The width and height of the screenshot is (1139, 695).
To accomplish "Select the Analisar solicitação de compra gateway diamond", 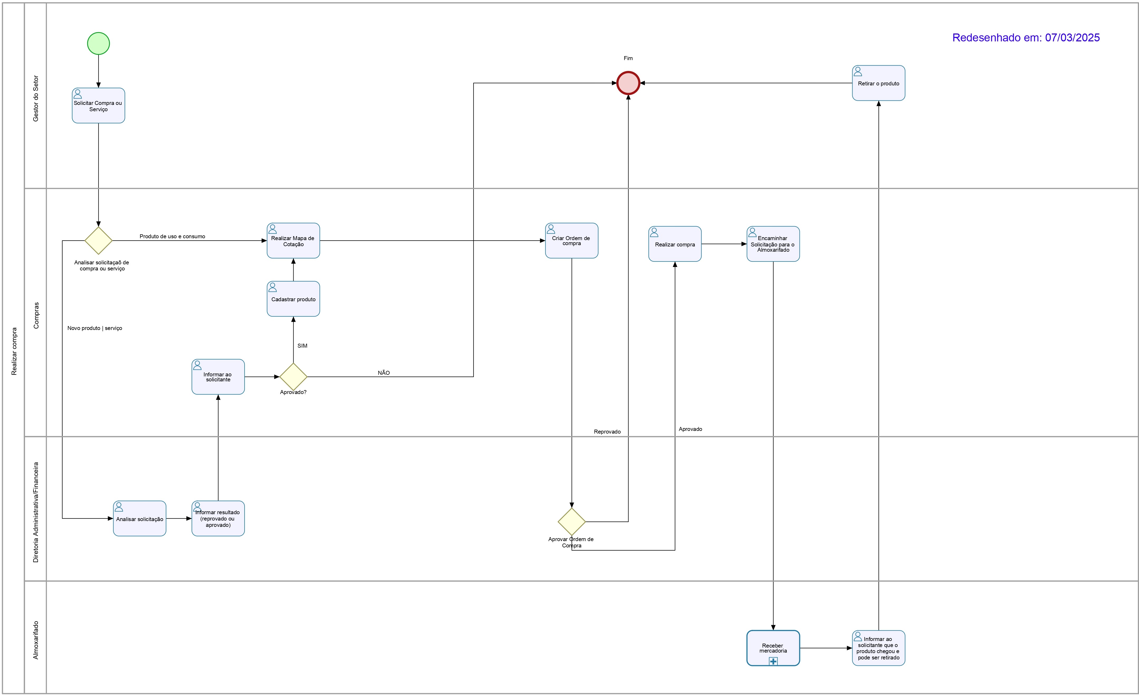I will (x=99, y=240).
